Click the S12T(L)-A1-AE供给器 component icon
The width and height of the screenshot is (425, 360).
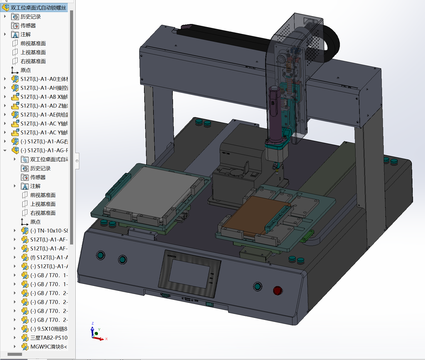(15, 115)
